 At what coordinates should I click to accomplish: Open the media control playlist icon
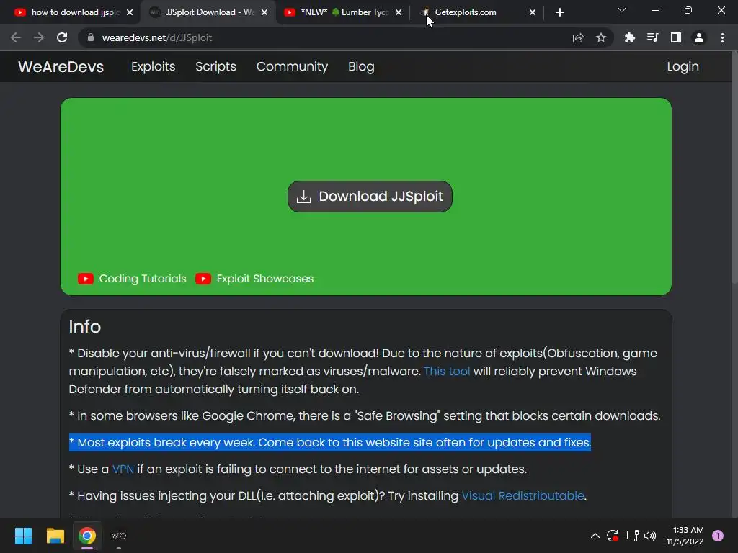point(652,37)
